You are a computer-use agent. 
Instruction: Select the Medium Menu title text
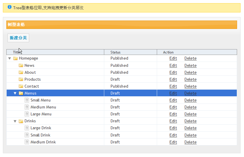coord(43,107)
